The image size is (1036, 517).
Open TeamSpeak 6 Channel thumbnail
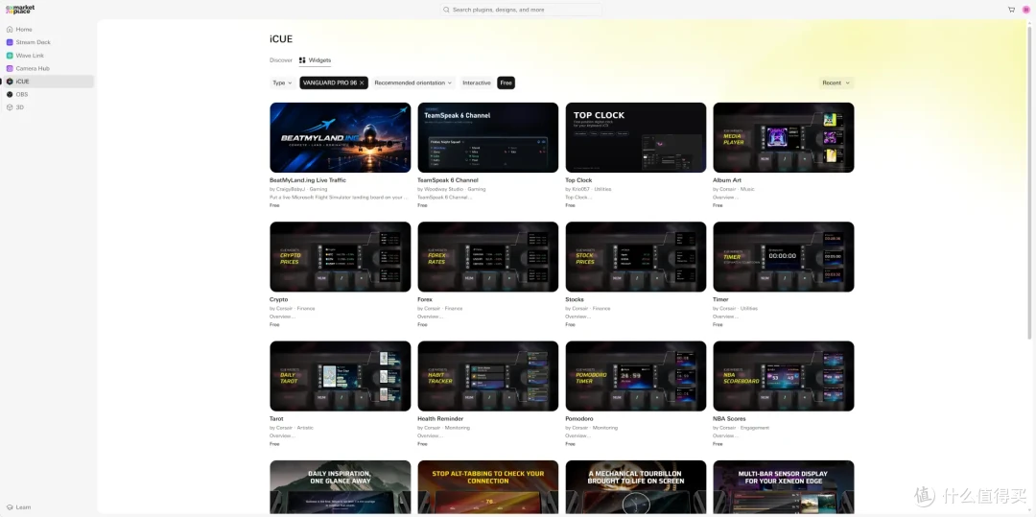point(487,137)
